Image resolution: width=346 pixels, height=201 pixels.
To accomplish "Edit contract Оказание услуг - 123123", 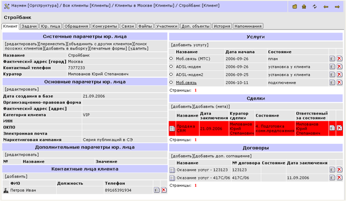I will [332, 169].
